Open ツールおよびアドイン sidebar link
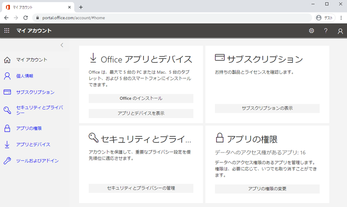Image resolution: width=347 pixels, height=207 pixels. tap(37, 161)
